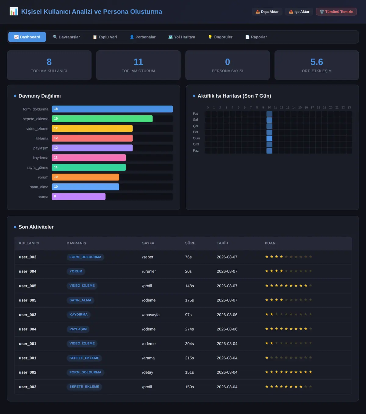Click the arama bar in behavior chart

tap(79, 196)
